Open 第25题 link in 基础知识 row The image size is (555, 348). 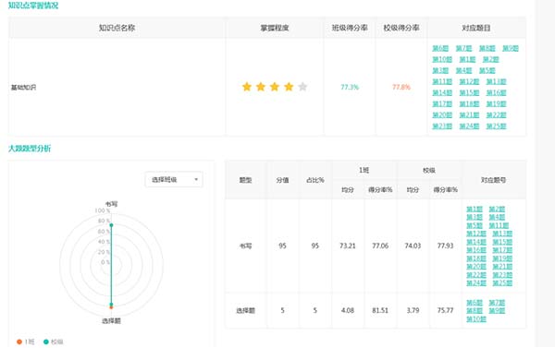tap(496, 126)
